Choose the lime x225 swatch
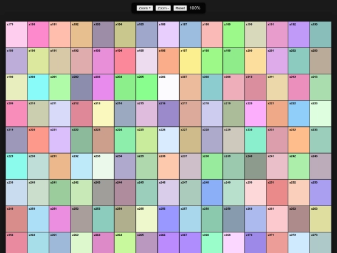The image size is (337, 253). [147, 140]
